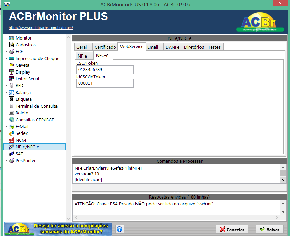Click the Comandos a Processar panel header
290x236 pixels.
[x=179, y=161]
